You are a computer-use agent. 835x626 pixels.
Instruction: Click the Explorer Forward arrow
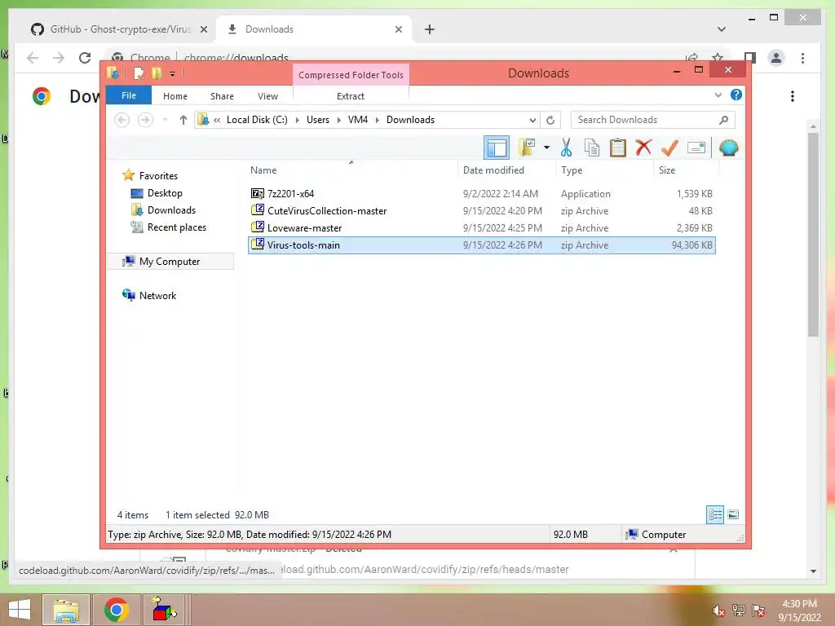coord(145,120)
